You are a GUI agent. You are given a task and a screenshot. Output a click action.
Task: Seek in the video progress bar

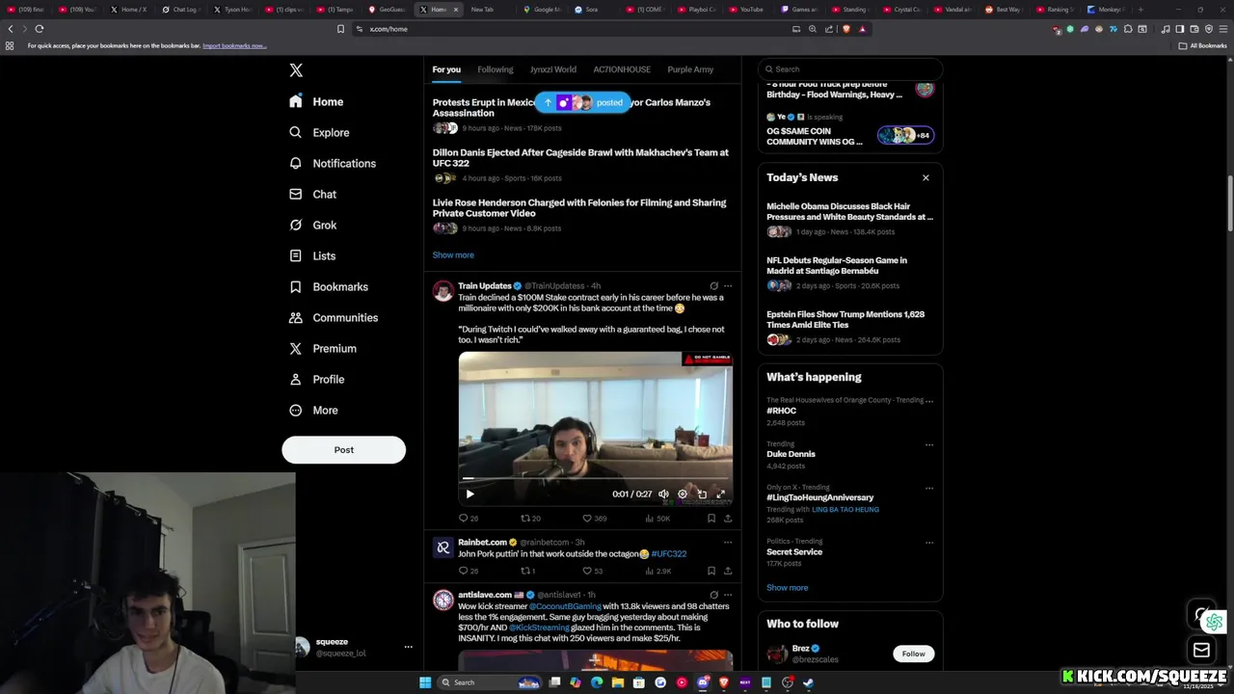[x=595, y=478]
